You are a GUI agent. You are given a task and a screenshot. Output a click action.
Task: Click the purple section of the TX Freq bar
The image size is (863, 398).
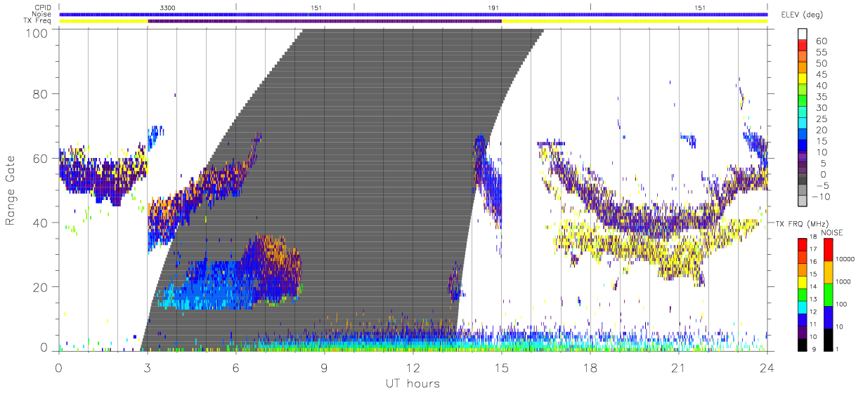[x=325, y=21]
